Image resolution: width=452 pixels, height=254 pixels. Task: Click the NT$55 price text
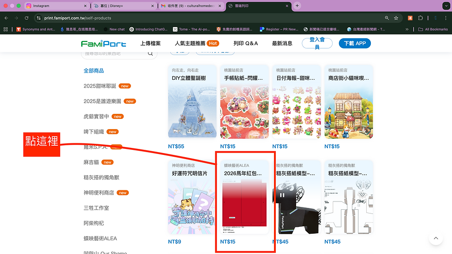[x=176, y=146]
